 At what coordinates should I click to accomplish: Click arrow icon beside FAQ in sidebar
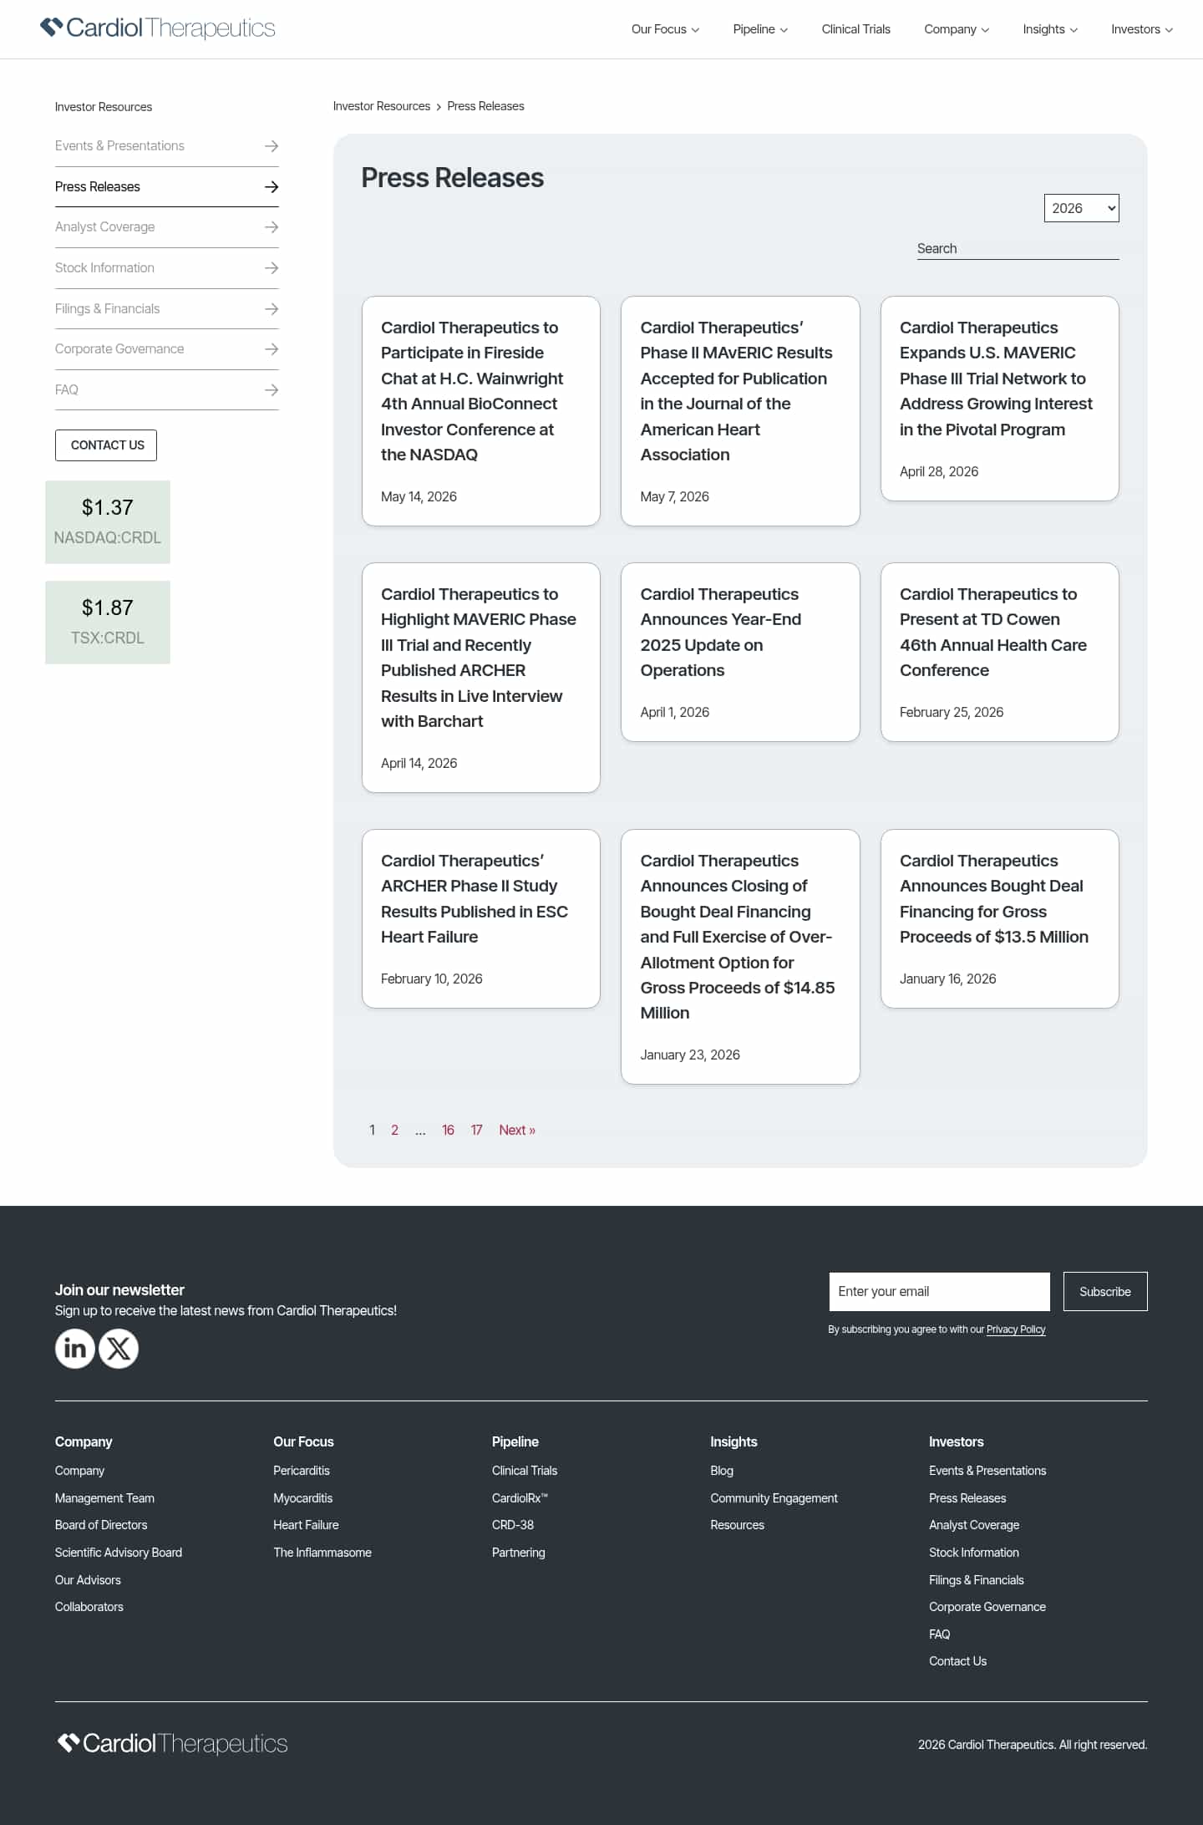pos(271,390)
